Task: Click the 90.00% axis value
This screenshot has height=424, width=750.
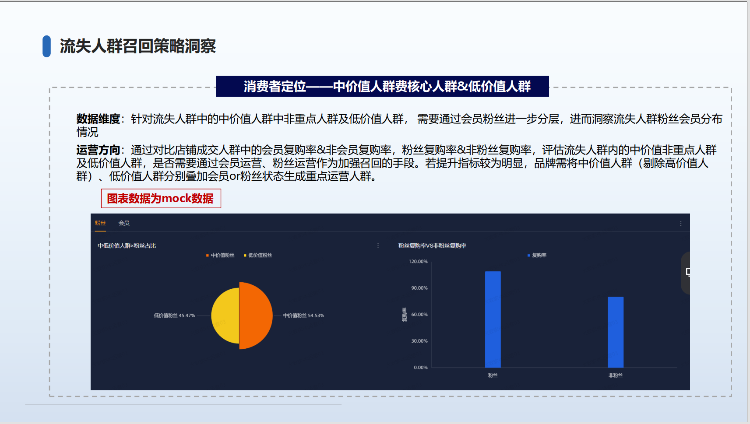Action: [419, 288]
